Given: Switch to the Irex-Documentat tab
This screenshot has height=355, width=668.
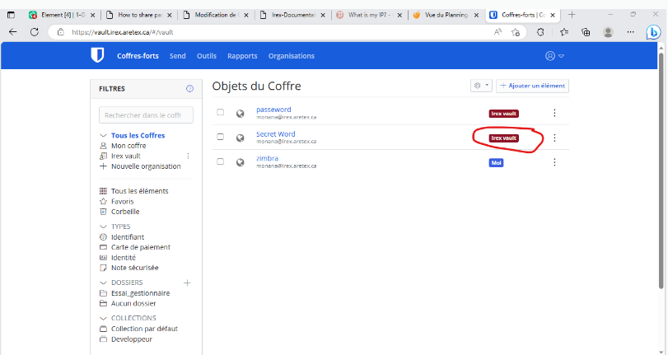Looking at the screenshot, I should (292, 15).
